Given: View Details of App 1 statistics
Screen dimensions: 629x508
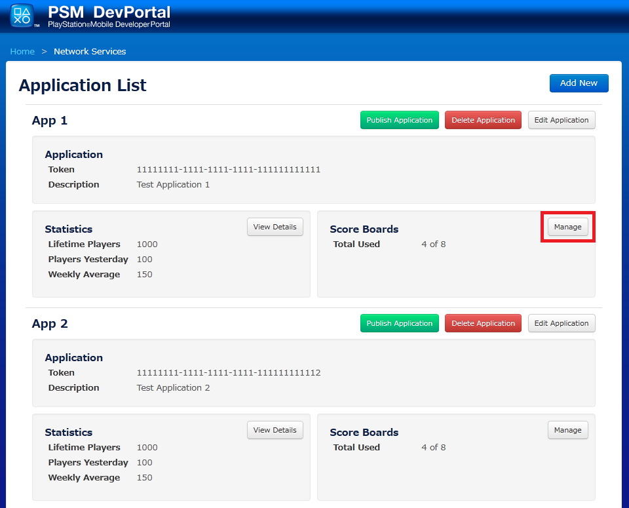Looking at the screenshot, I should [275, 227].
